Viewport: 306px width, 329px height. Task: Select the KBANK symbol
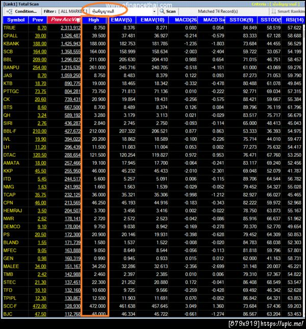11,44
